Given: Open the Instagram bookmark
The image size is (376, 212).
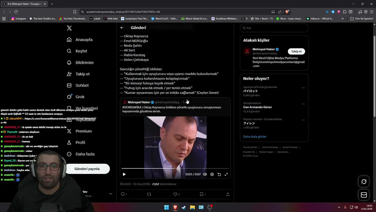Looking at the screenshot, I should point(19,19).
